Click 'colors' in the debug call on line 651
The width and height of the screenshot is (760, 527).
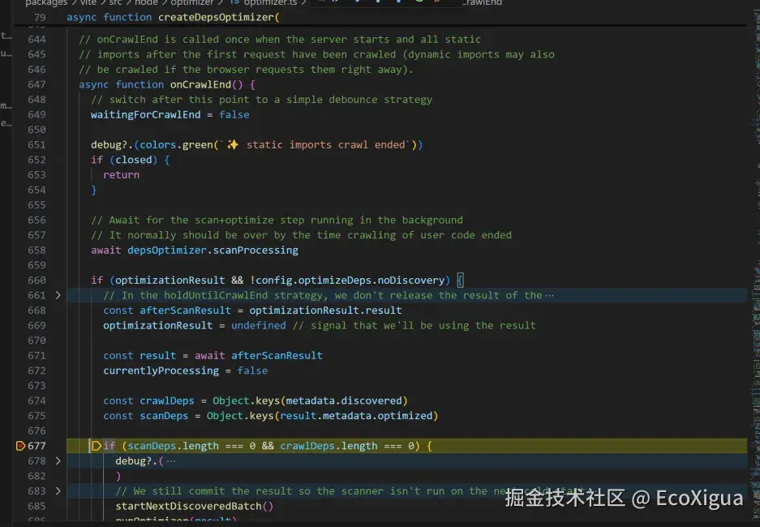click(158, 144)
